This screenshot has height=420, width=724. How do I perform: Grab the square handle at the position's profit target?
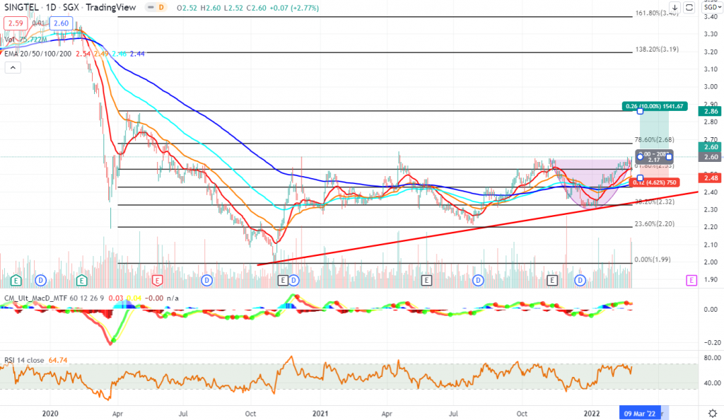click(640, 111)
